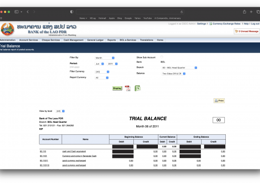The width and height of the screenshot is (260, 183).
Task: Open the News bookmarks folder
Action: point(83,18)
